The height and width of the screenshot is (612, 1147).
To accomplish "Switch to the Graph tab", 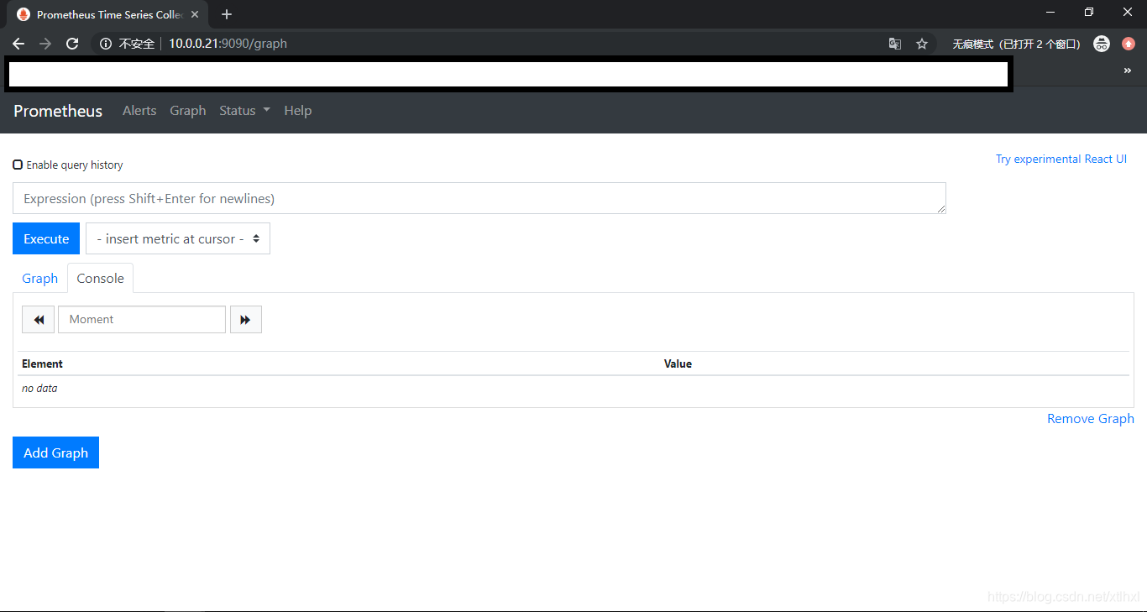I will (x=40, y=279).
